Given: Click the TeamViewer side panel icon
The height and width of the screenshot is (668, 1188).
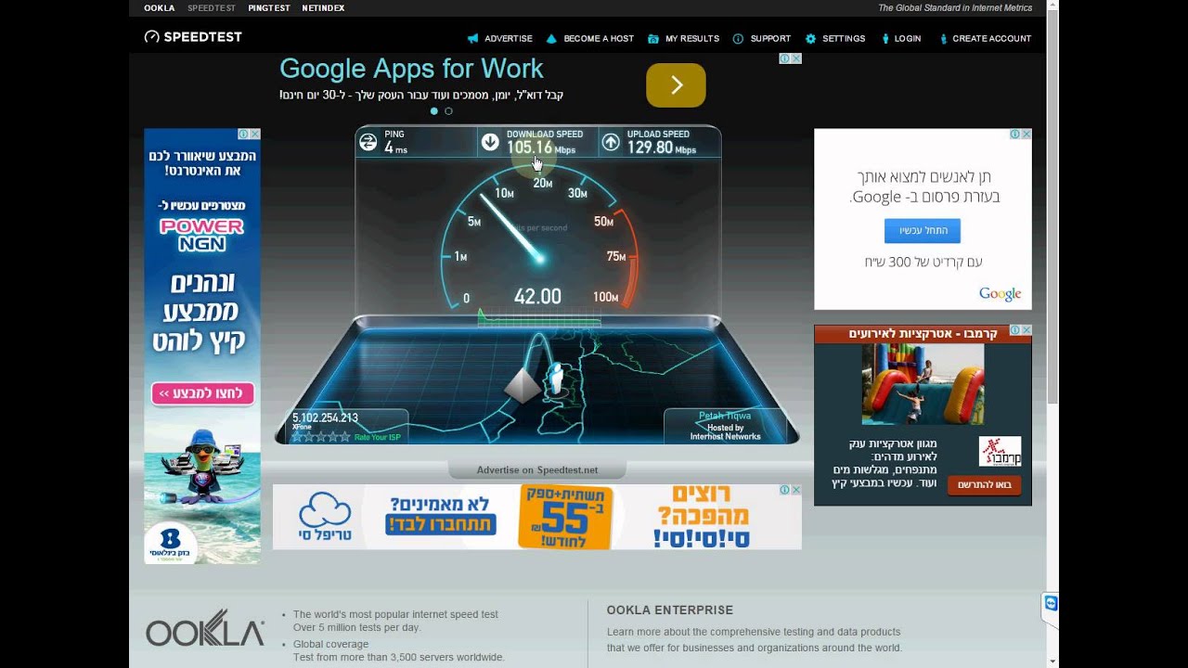Looking at the screenshot, I should 1051,604.
